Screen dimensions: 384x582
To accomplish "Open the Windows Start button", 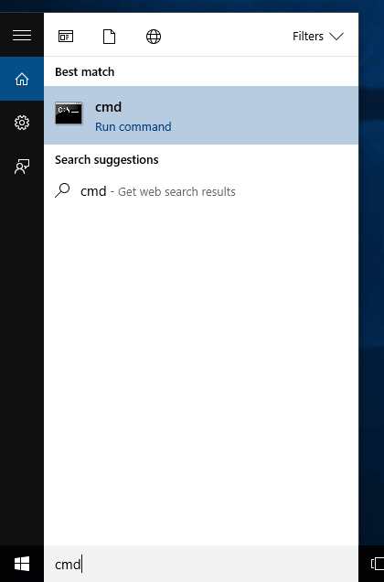I will [22, 564].
